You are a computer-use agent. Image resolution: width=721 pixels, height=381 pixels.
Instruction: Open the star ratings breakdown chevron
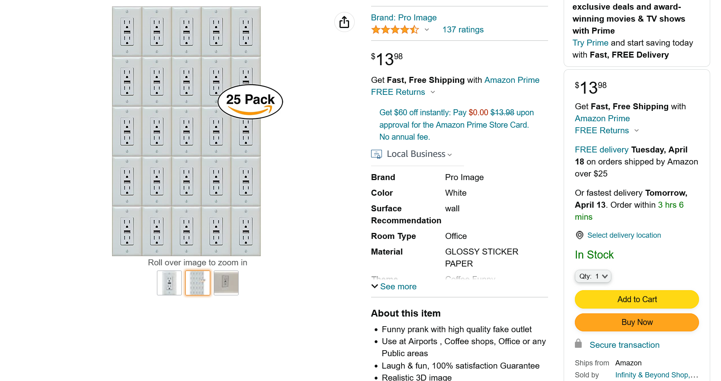click(427, 30)
